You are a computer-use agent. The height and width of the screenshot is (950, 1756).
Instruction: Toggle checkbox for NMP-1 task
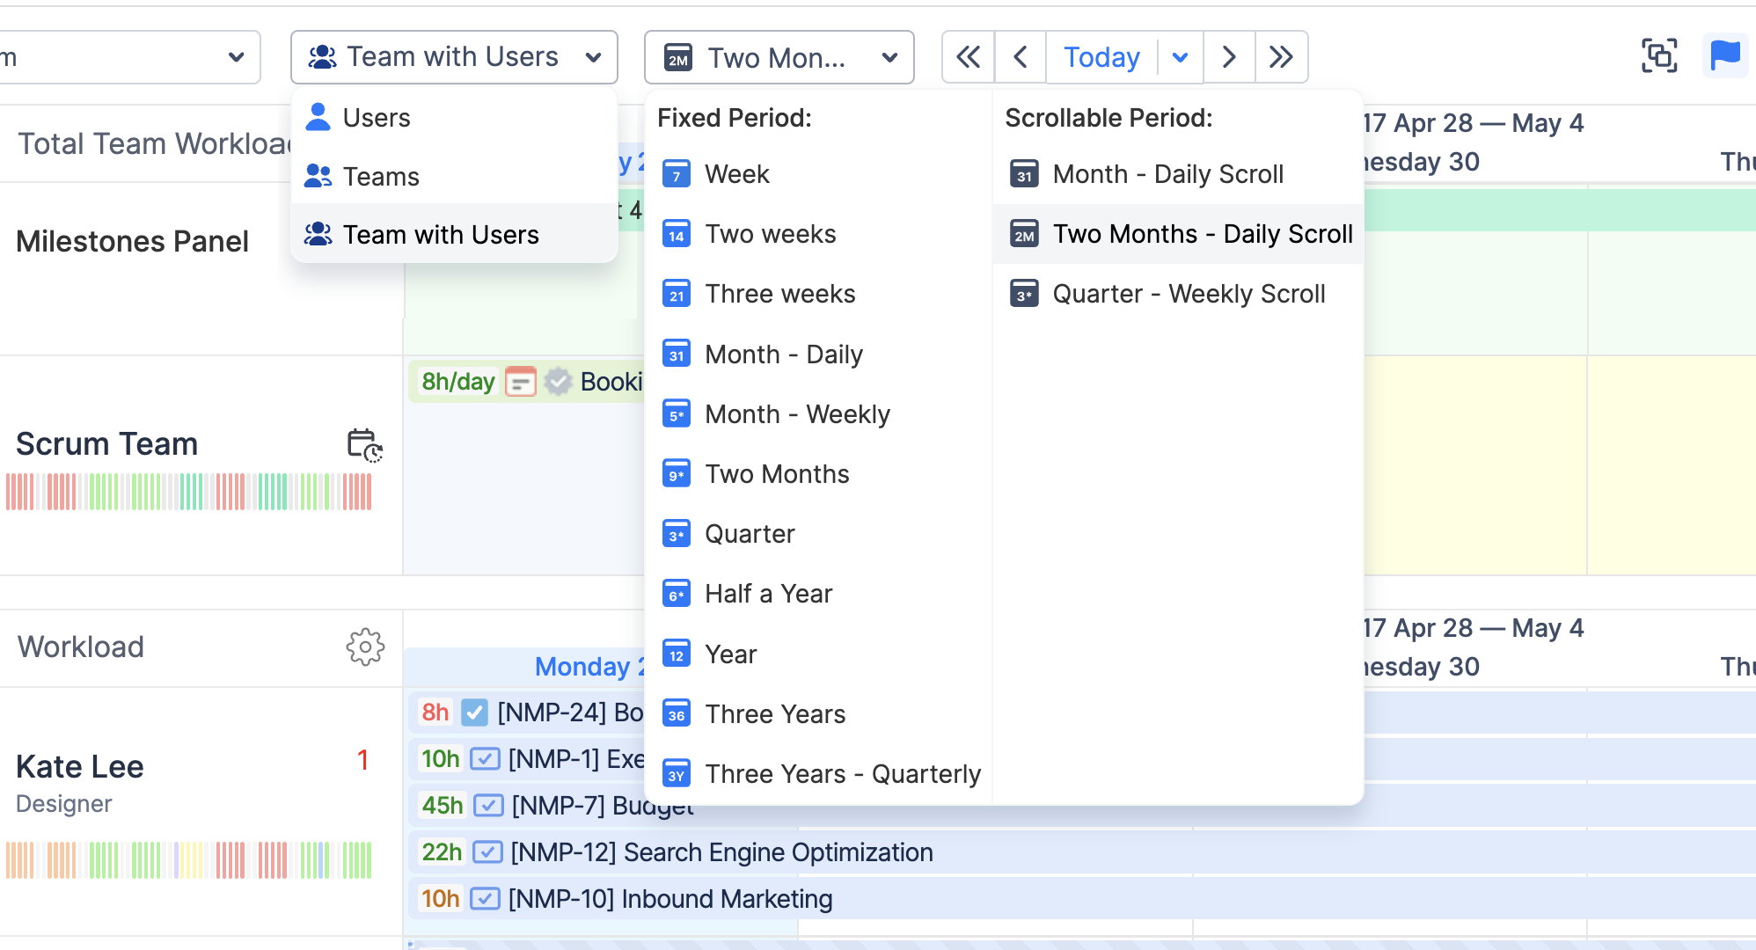pyautogui.click(x=485, y=759)
